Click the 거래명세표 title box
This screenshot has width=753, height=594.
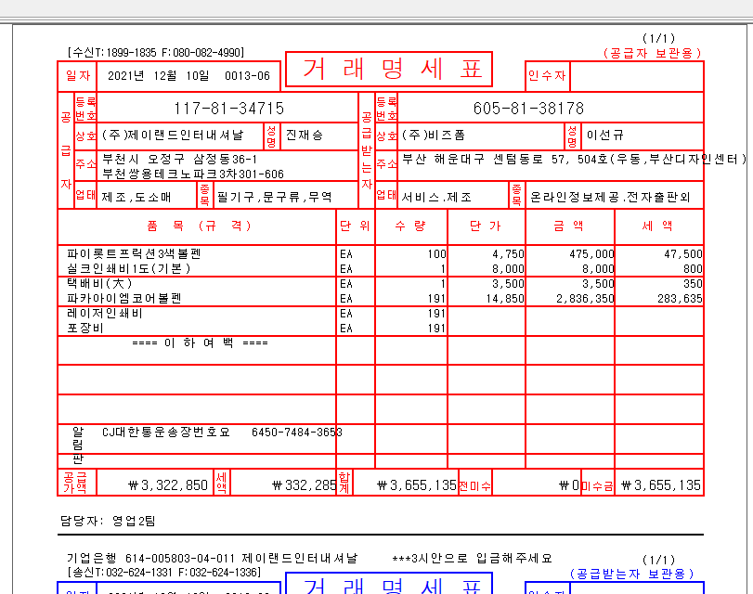pyautogui.click(x=388, y=70)
